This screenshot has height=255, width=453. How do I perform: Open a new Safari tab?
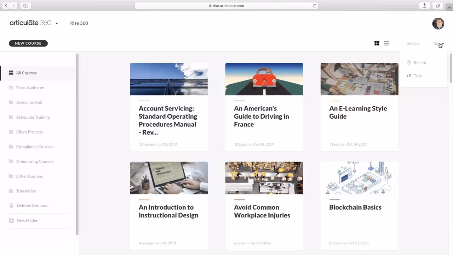(449, 7)
